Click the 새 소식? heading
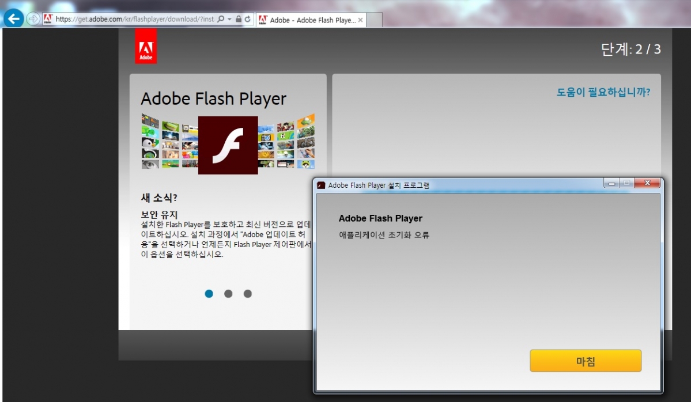 [x=159, y=198]
